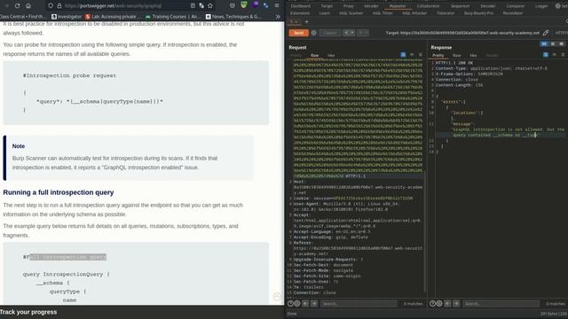Switch to Burp Dashboard tab
This screenshot has height=319, width=568.
301,6
